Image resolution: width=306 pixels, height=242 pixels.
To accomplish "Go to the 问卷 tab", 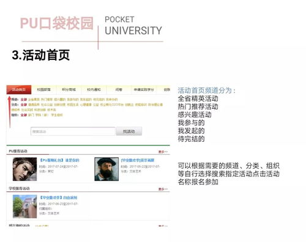I will click(x=119, y=90).
